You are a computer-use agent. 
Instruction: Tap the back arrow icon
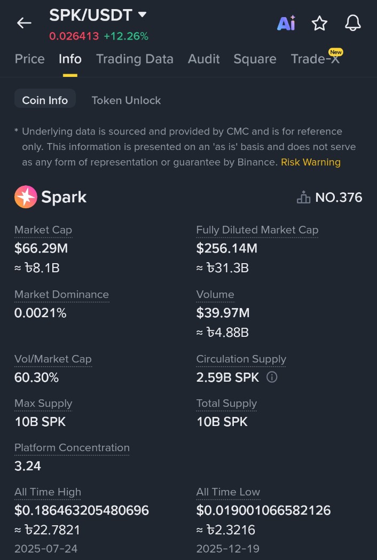(x=24, y=22)
